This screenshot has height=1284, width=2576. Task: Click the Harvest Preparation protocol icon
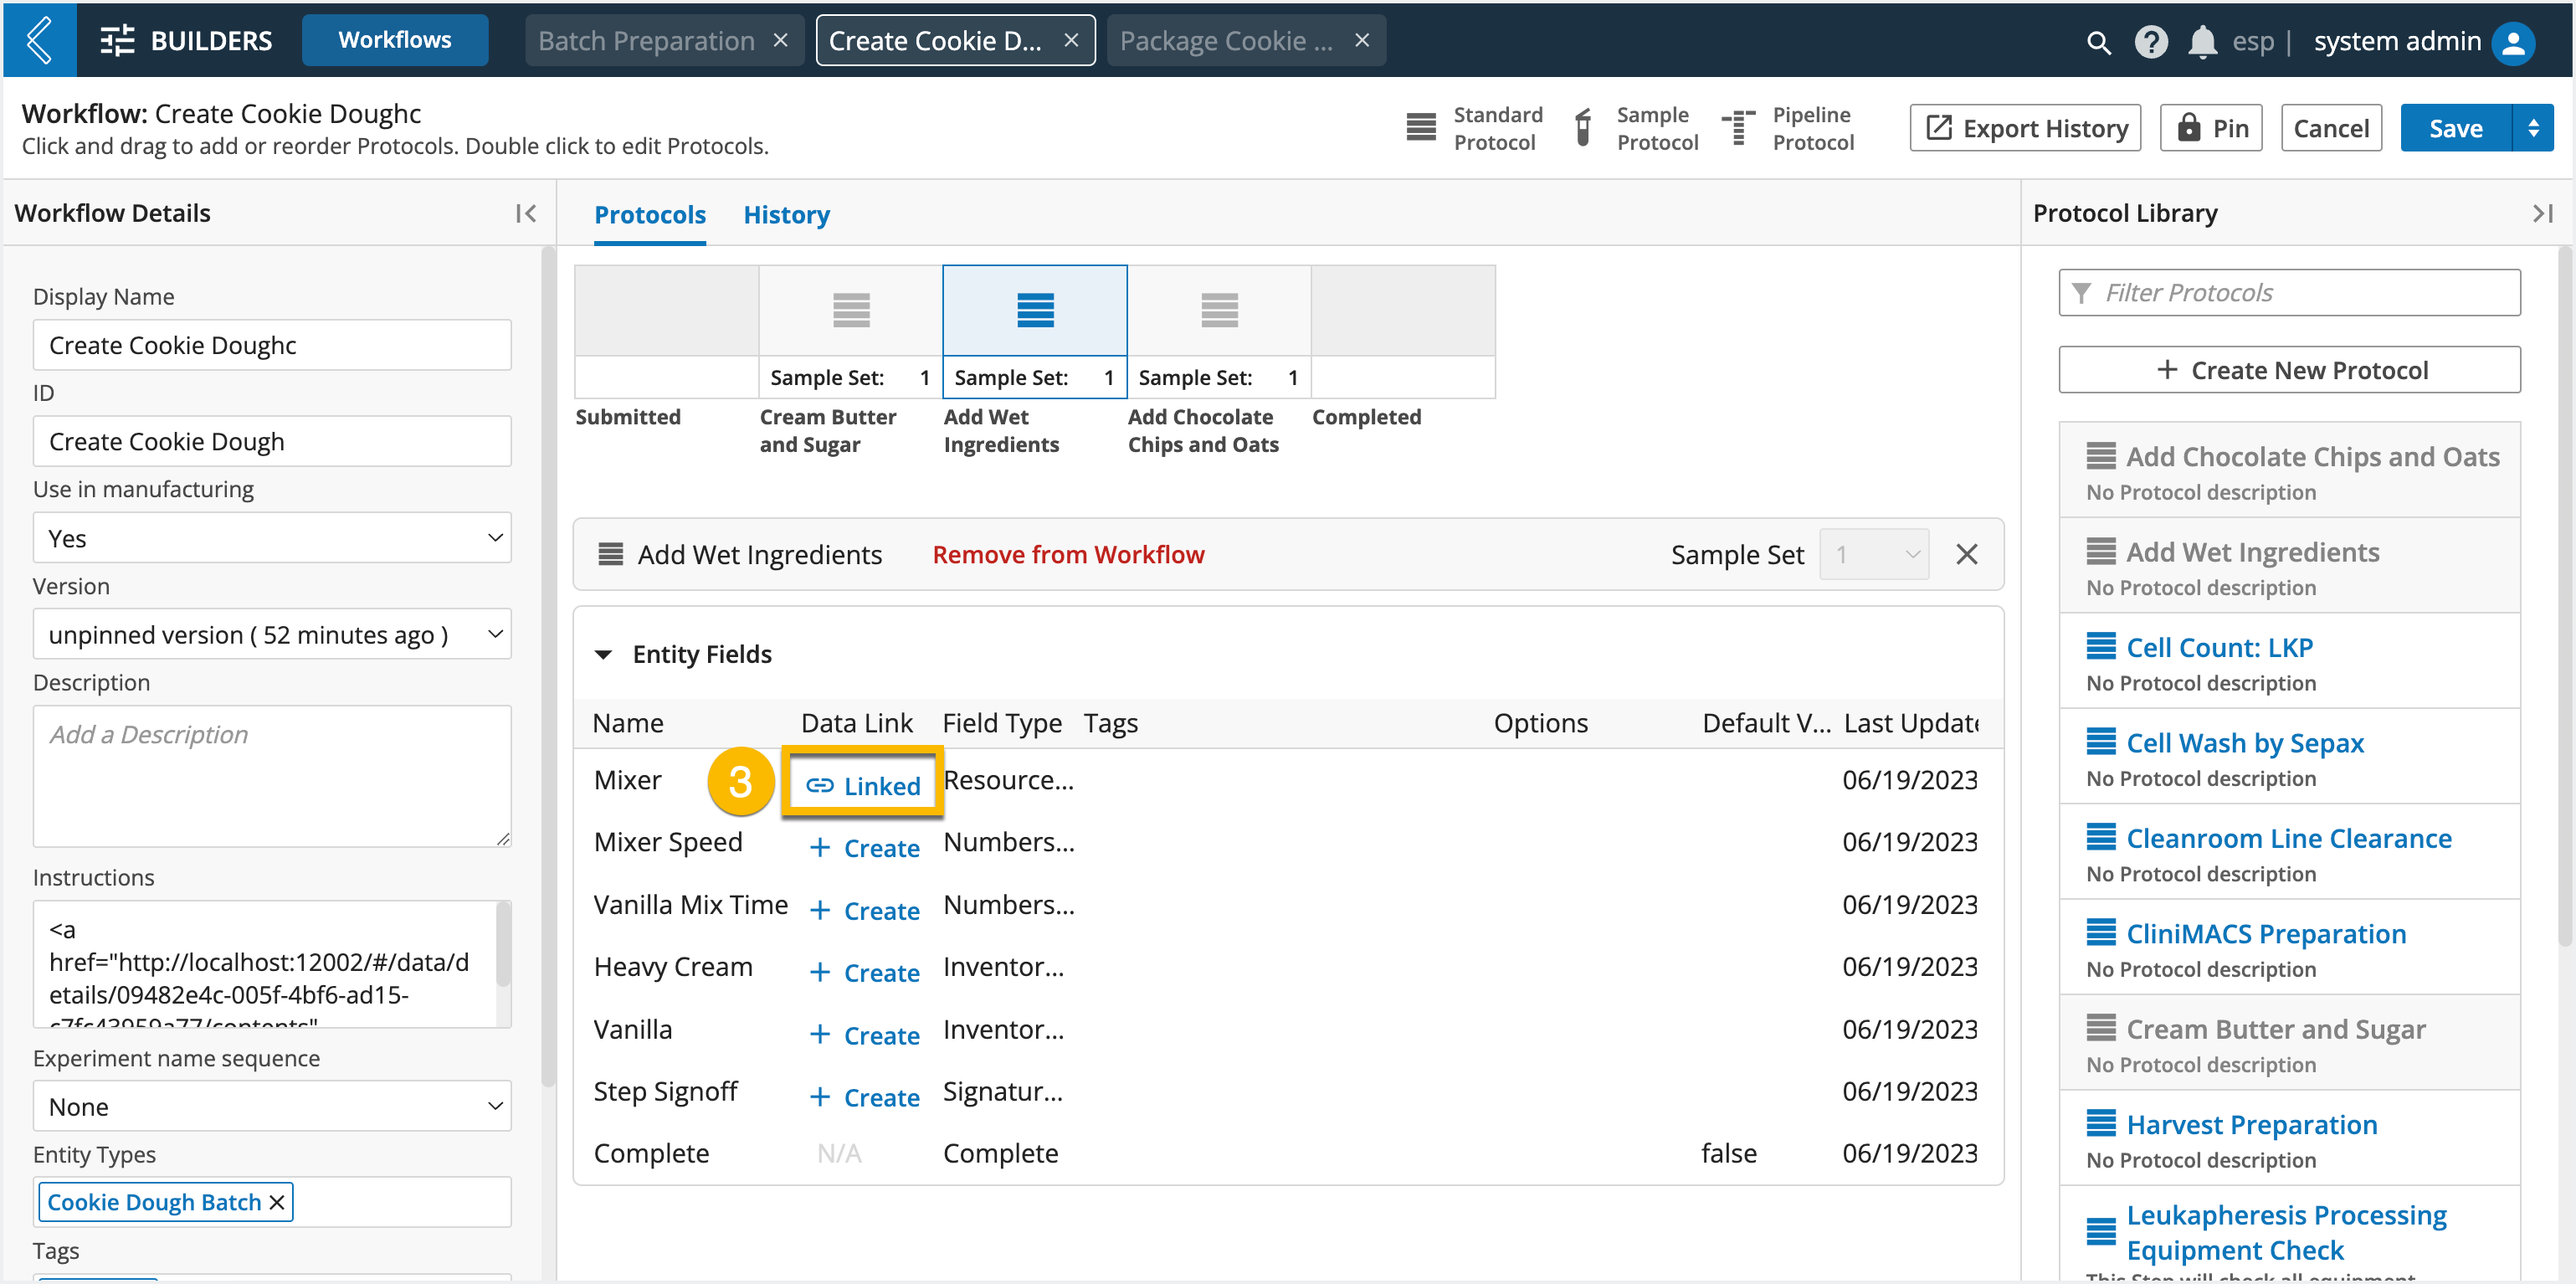[2100, 1124]
